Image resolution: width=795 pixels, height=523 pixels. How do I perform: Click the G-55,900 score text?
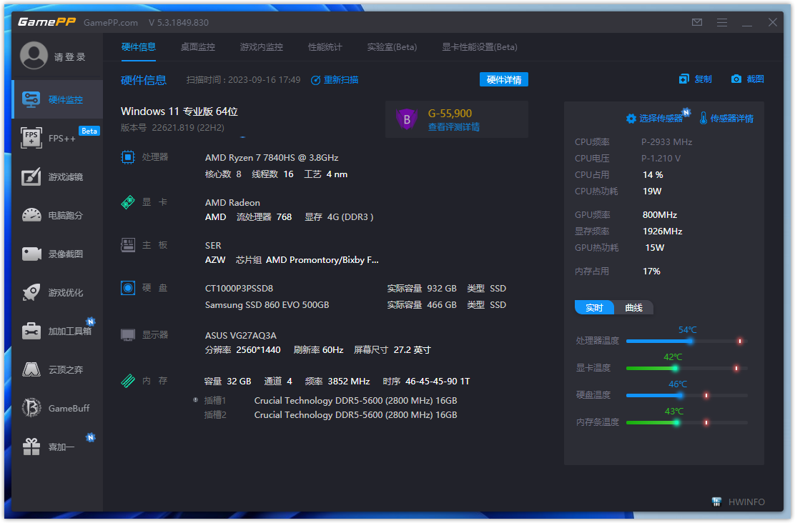point(450,114)
